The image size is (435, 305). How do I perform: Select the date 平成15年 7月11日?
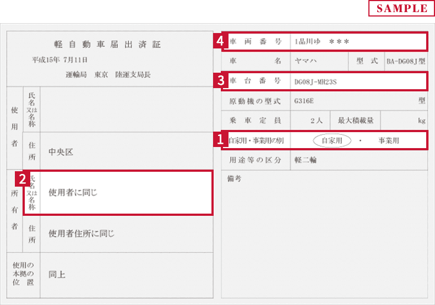click(59, 60)
